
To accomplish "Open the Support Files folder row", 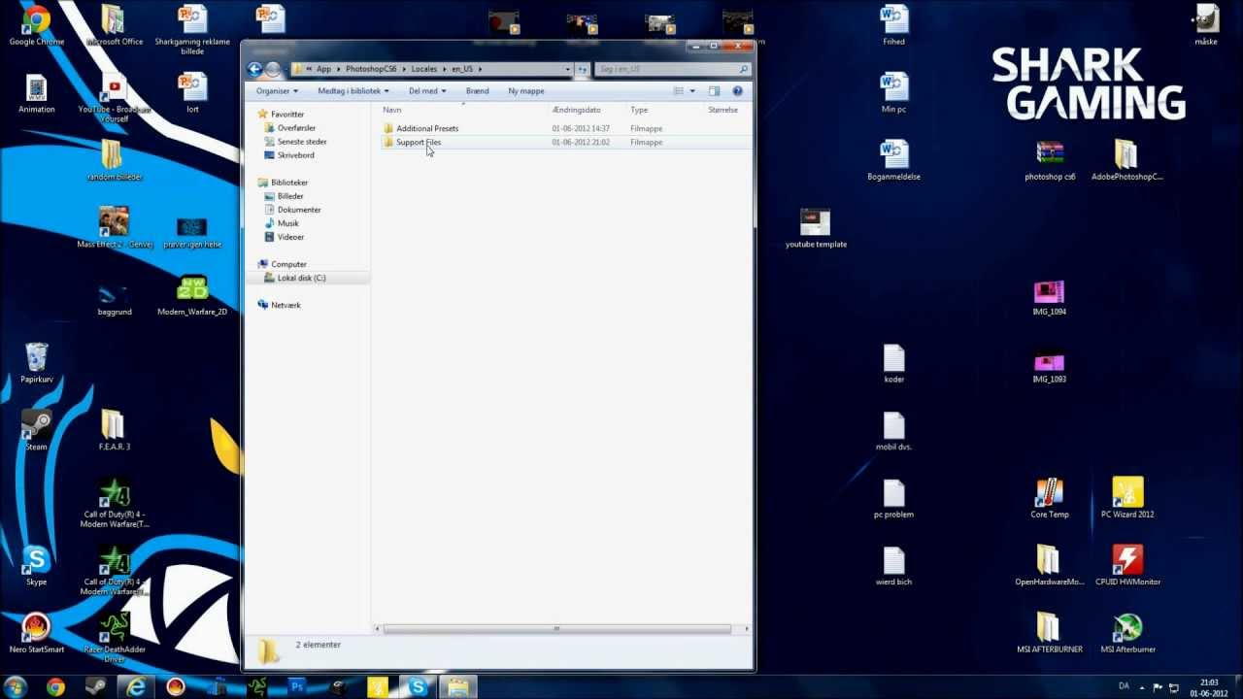I will point(566,142).
